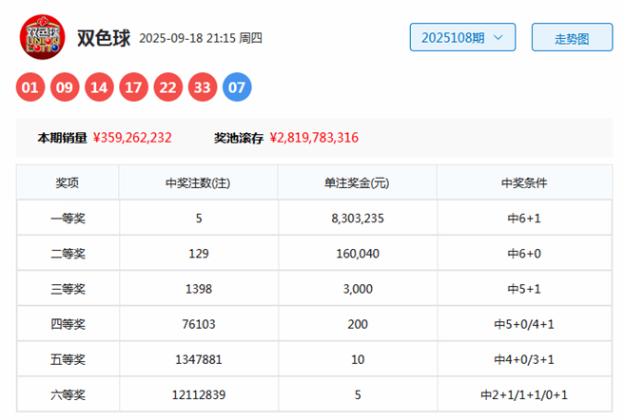Click the 奖池滚存 label
The width and height of the screenshot is (625, 420).
(x=239, y=138)
